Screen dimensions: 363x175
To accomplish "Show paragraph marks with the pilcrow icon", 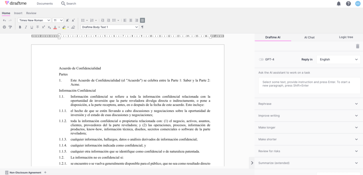I will [x=143, y=27].
